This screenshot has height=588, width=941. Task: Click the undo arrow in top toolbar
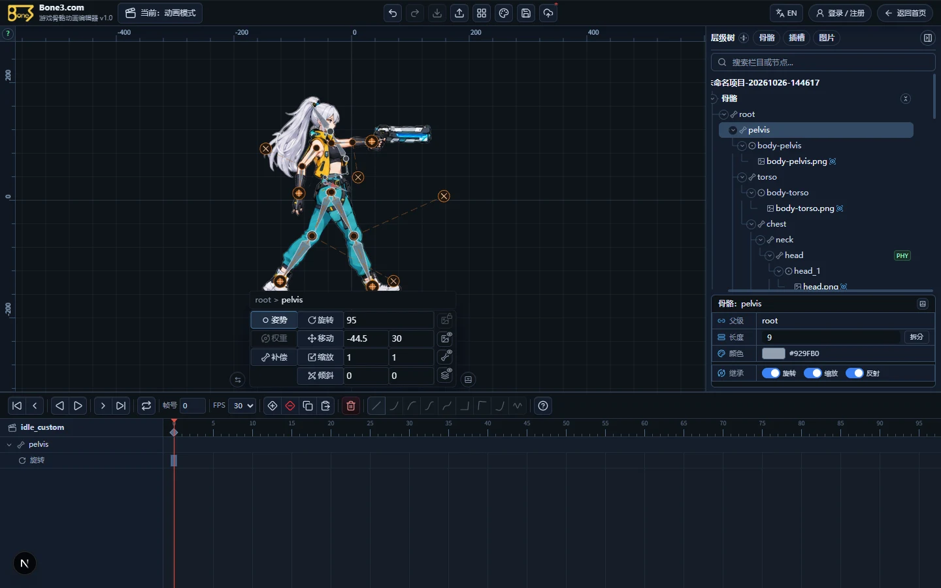393,13
